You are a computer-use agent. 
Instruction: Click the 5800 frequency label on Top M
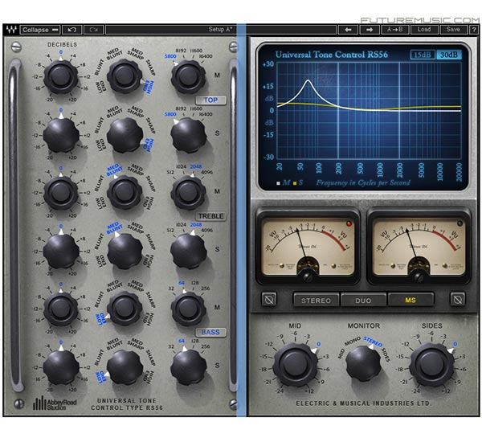(170, 56)
